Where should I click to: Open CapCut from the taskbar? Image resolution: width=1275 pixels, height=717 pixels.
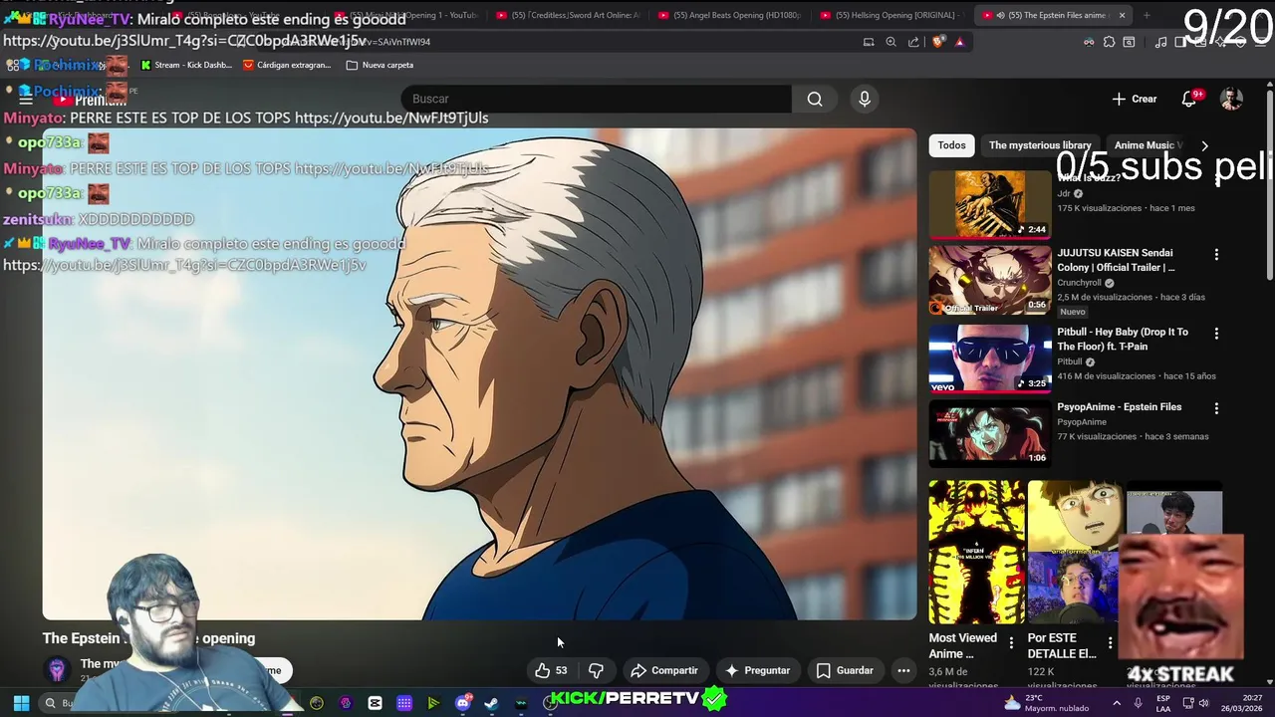pyautogui.click(x=375, y=703)
